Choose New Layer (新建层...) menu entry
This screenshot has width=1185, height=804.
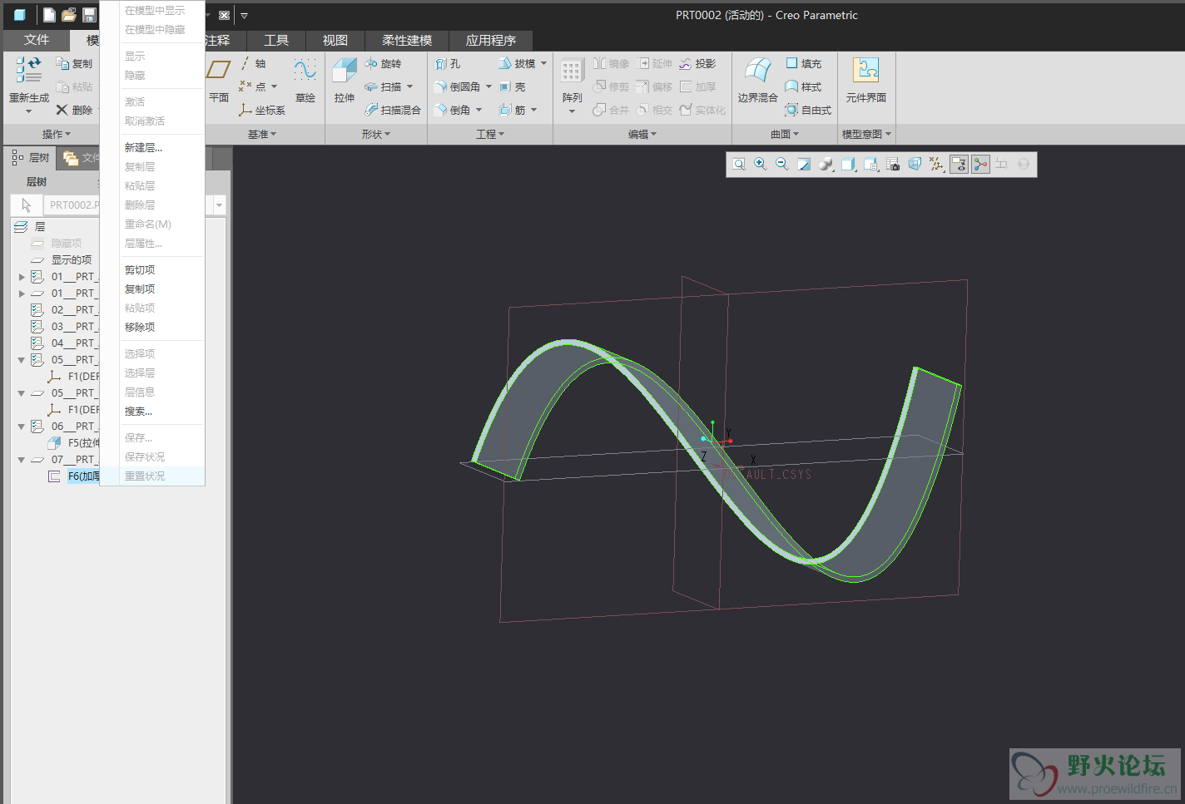(x=144, y=148)
